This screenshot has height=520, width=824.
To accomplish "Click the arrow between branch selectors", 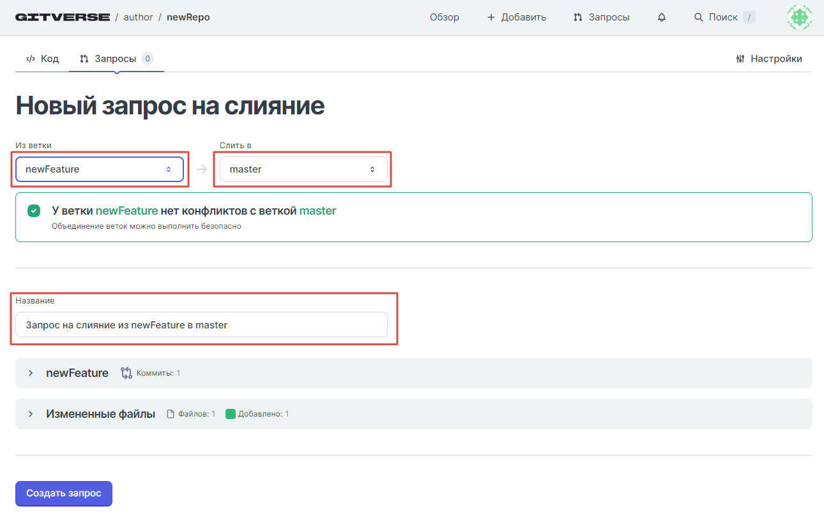I will tap(202, 169).
